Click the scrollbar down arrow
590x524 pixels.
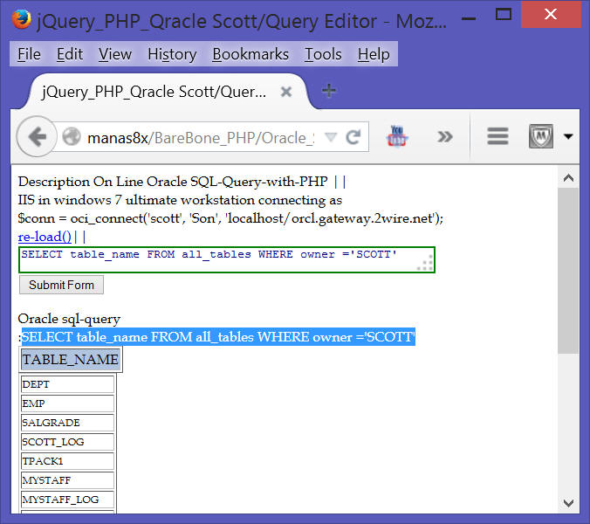pyautogui.click(x=568, y=502)
